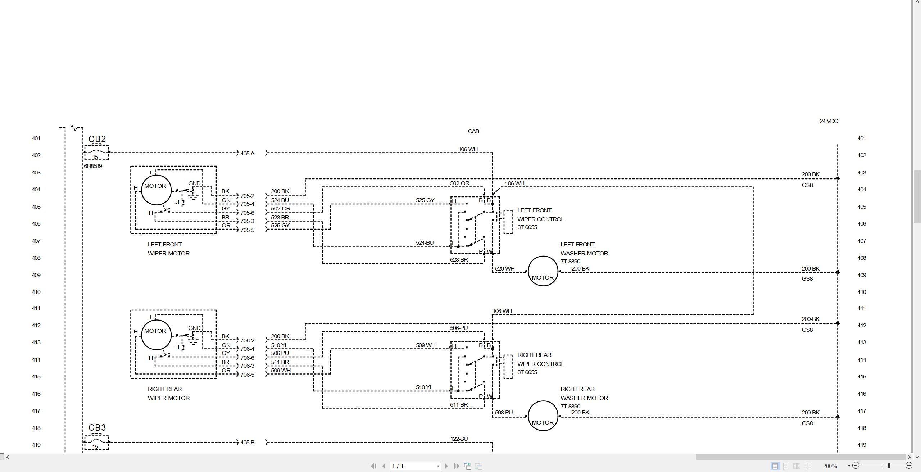The height and width of the screenshot is (472, 921).
Task: Click the right rear washer MOTOR circle
Action: (x=543, y=416)
